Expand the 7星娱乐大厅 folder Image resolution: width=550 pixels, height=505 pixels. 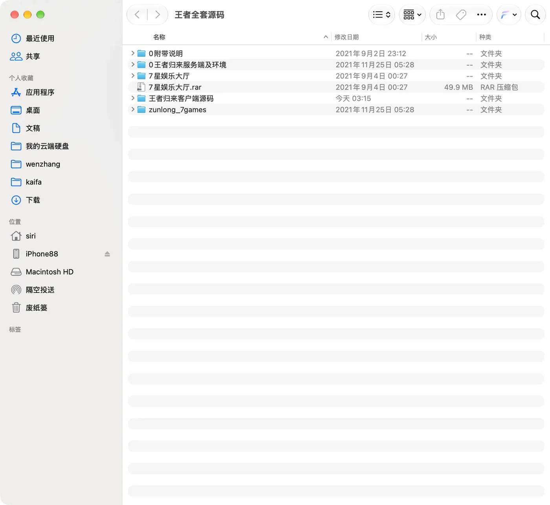click(133, 76)
